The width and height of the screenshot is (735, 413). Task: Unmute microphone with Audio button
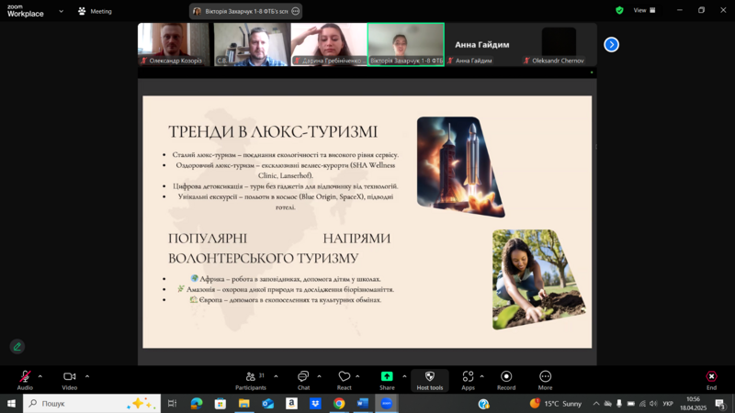coord(25,380)
